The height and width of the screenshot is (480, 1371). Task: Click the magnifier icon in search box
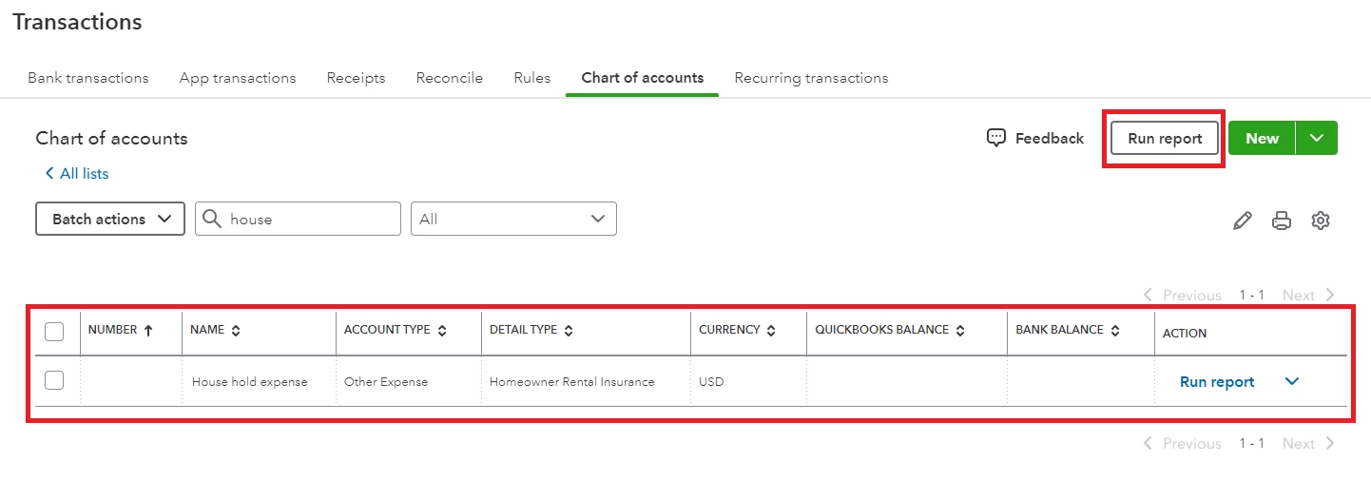pyautogui.click(x=213, y=219)
